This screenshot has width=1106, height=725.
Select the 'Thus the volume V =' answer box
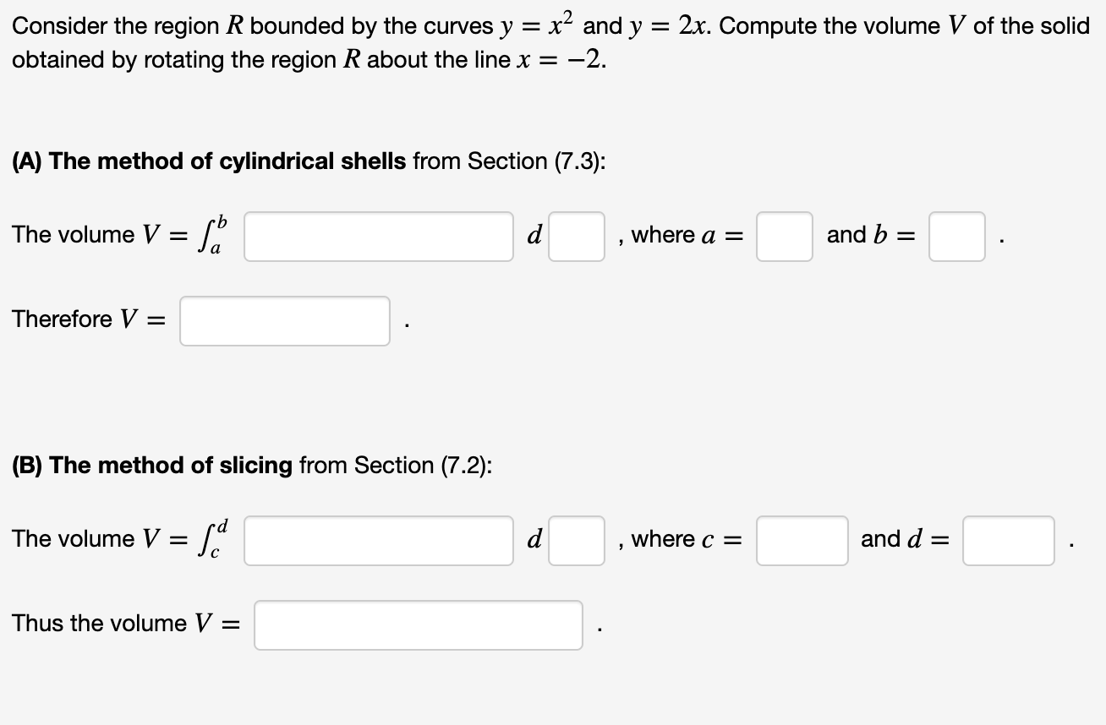pos(418,624)
